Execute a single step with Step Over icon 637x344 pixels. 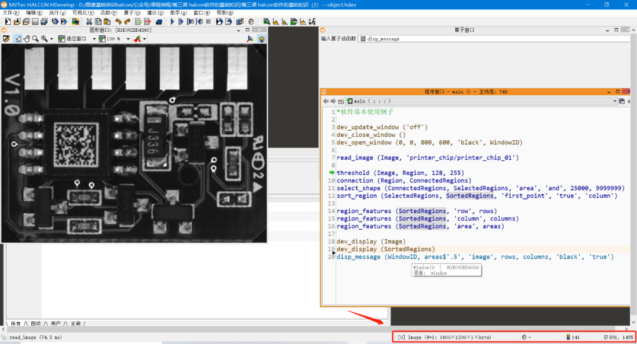click(181, 21)
